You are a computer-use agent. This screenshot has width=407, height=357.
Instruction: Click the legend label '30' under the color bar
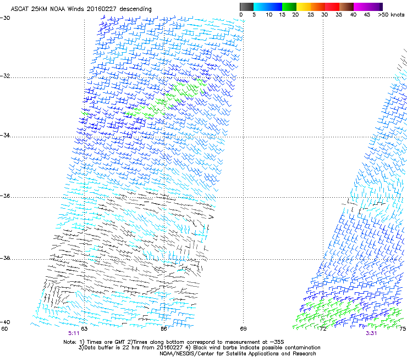coord(324,15)
